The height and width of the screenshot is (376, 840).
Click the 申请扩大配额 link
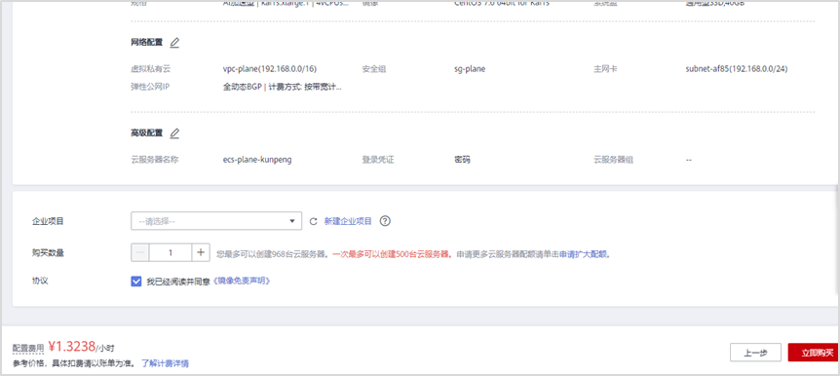[x=583, y=254]
